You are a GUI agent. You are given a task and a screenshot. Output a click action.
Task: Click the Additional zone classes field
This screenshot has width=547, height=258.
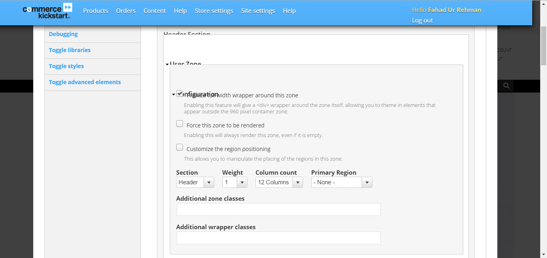click(278, 210)
